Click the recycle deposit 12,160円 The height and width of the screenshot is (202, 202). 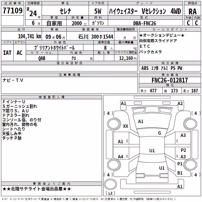[128, 58]
